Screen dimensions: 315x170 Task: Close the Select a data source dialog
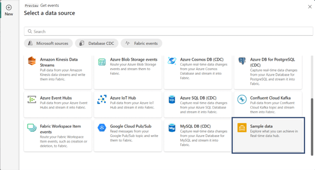pyautogui.click(x=310, y=7)
